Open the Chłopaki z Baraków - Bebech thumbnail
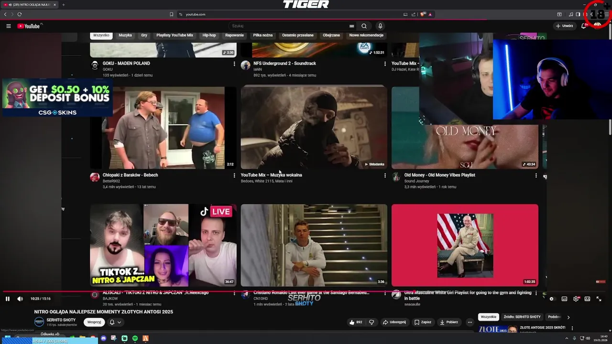612x344 pixels. tap(163, 128)
